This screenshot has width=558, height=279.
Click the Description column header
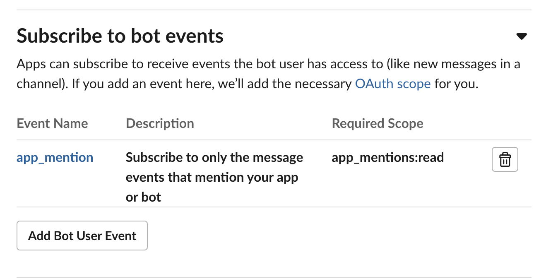click(160, 123)
